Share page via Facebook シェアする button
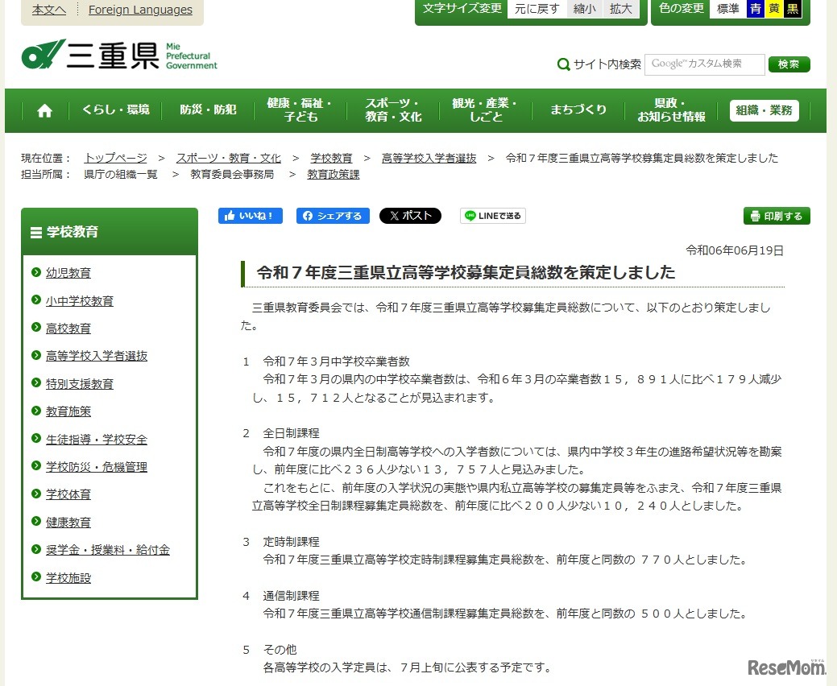Viewport: 837px width, 686px height. point(333,216)
